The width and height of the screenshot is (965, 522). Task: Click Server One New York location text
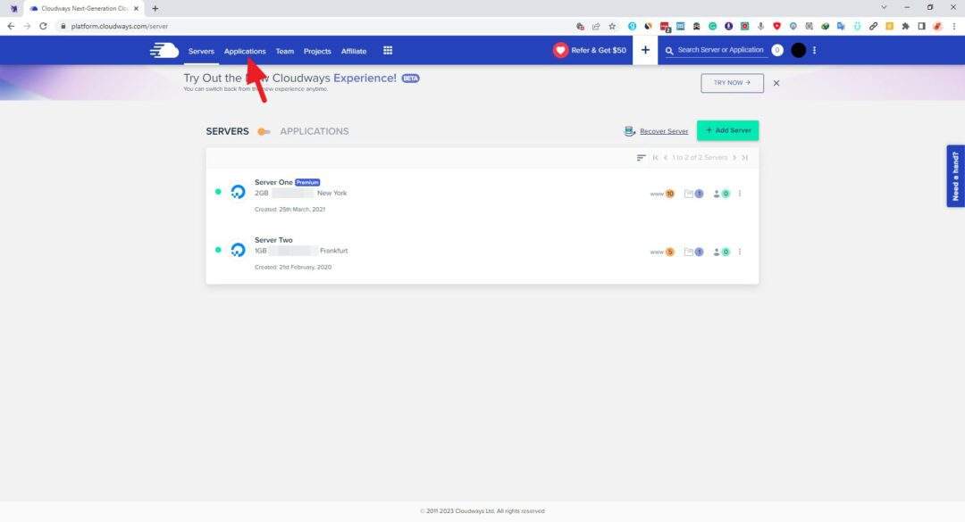(331, 193)
